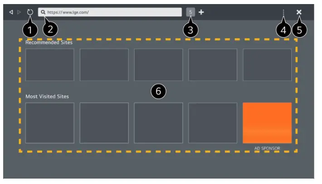Viewport: 322px width, 184px height.
Task: Open the first Most Visited Sites tile
Action: pyautogui.click(x=50, y=123)
